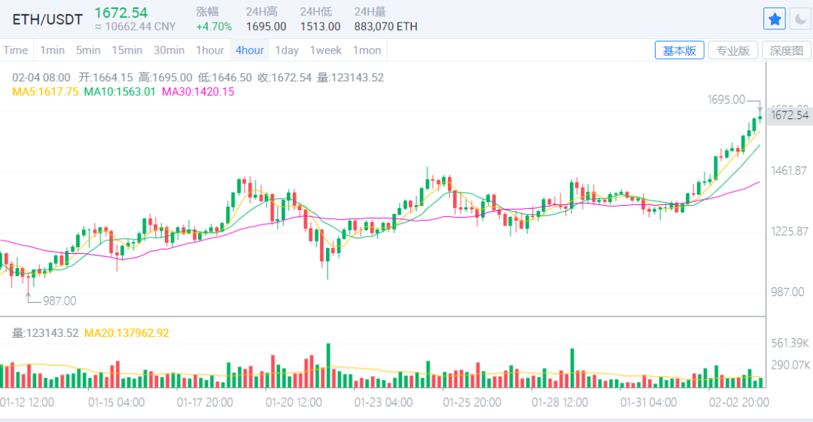Click the 01-23 04:00 time axis label

pos(383,402)
